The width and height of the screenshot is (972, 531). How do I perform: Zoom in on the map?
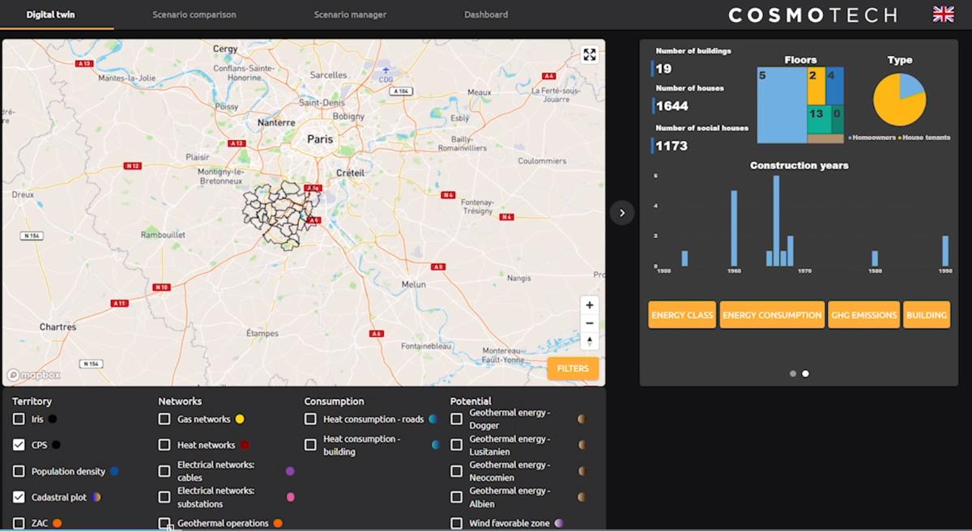click(590, 305)
